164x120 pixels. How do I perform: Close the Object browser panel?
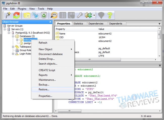50,22
